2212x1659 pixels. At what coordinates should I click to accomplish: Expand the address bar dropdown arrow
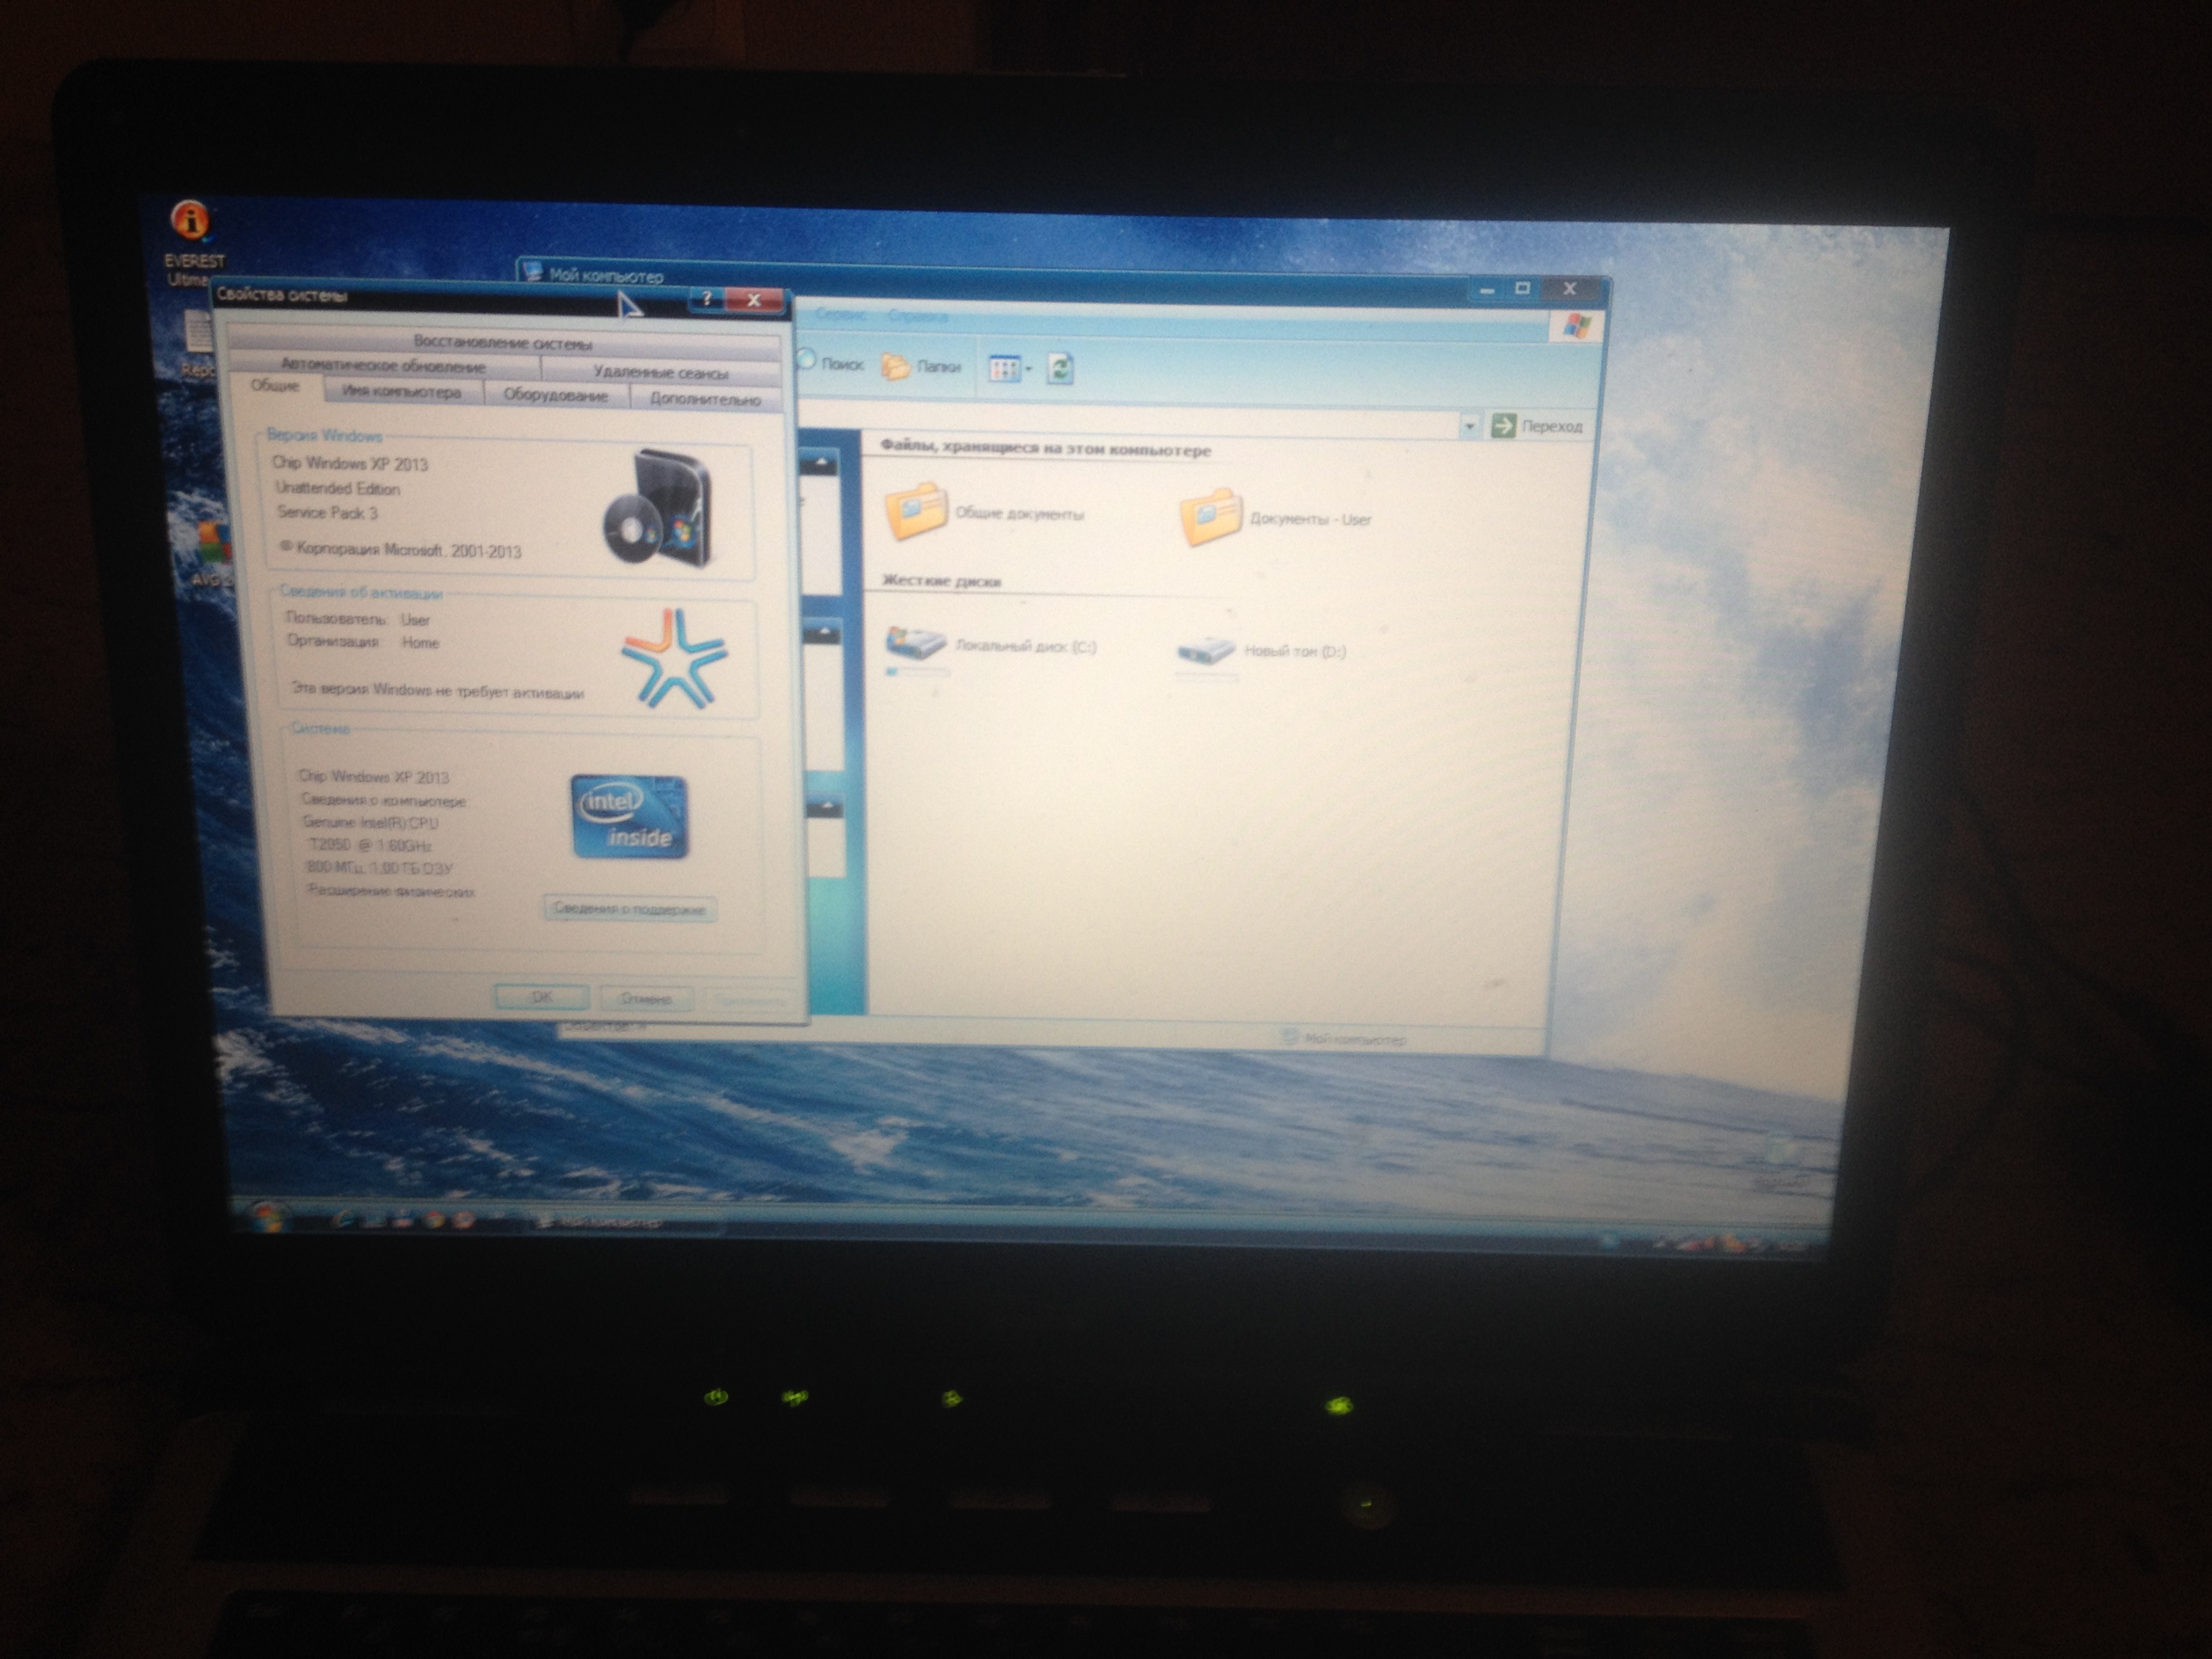pyautogui.click(x=1469, y=426)
